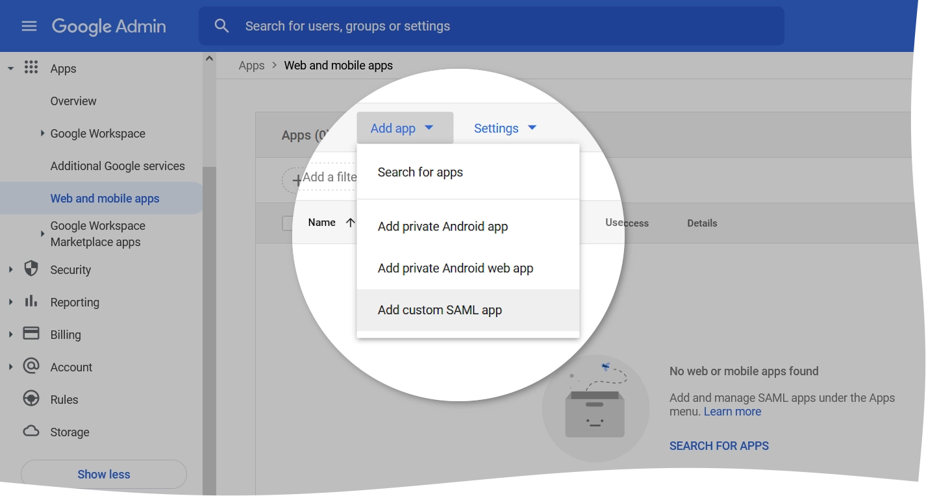Expand the Account section arrow

point(10,367)
